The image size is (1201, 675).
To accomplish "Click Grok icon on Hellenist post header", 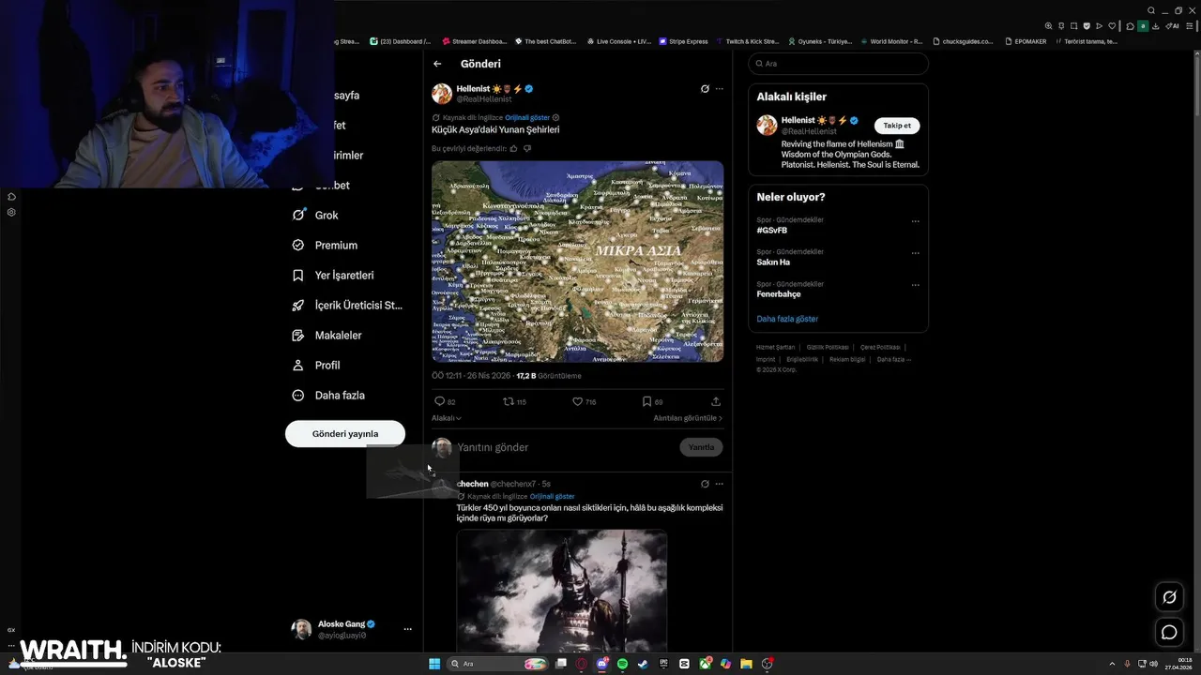I will coord(705,89).
